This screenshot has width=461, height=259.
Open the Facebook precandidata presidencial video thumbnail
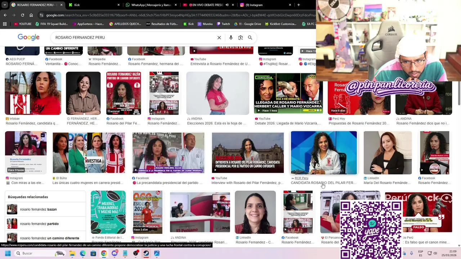click(168, 153)
